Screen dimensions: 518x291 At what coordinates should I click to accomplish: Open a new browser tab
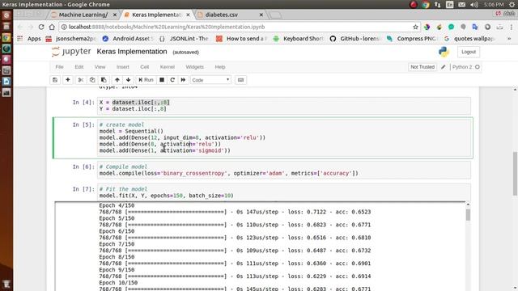275,15
